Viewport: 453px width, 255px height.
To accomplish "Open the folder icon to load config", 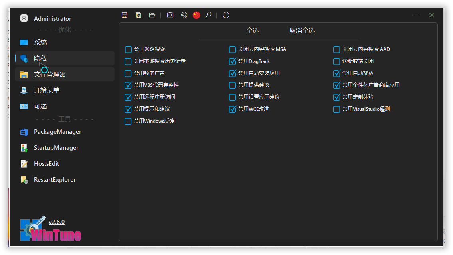I will click(152, 15).
